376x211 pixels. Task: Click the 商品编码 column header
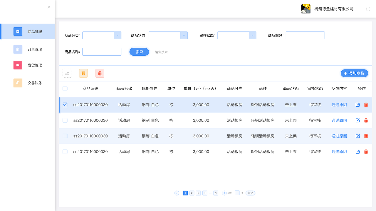click(90, 89)
